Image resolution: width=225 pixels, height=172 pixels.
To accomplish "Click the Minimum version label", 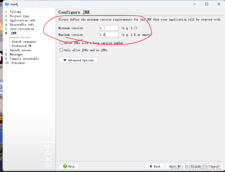I will [71, 28].
